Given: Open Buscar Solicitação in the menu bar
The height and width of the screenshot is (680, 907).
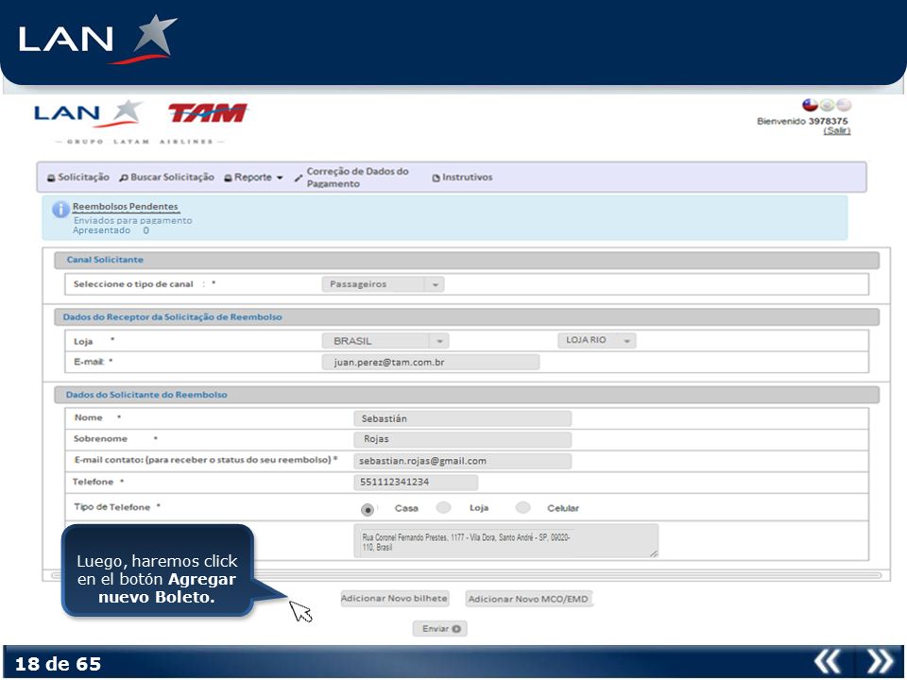Looking at the screenshot, I should click(x=166, y=177).
